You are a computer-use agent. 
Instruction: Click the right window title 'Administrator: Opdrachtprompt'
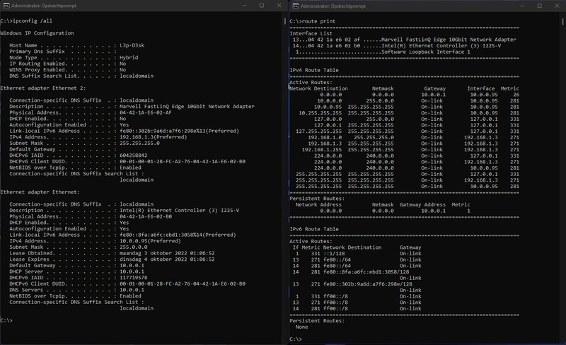[x=333, y=6]
